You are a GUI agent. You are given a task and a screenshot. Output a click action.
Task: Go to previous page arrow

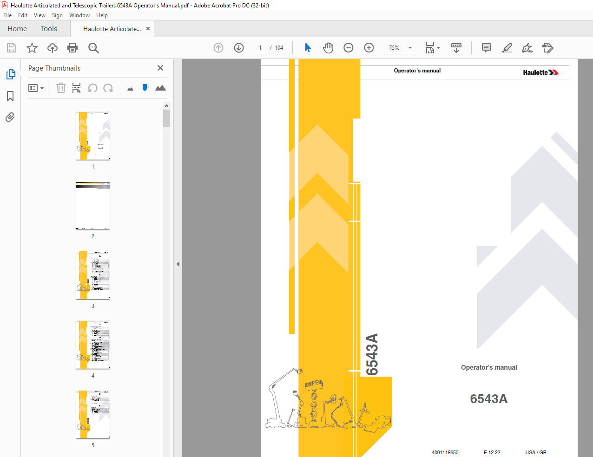[x=218, y=48]
